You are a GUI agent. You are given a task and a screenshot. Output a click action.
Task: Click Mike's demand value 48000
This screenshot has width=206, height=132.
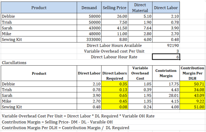click(x=89, y=34)
